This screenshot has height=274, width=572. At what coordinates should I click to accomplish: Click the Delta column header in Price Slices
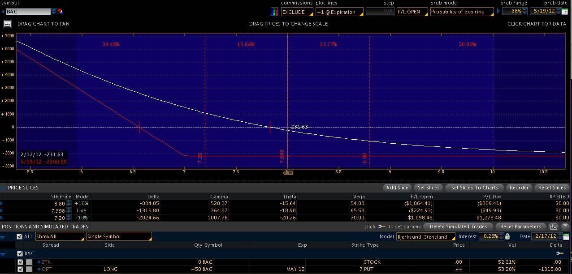[153, 197]
